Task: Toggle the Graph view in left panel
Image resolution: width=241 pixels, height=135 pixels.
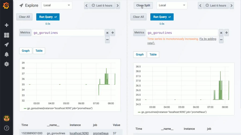Action: 26,51
